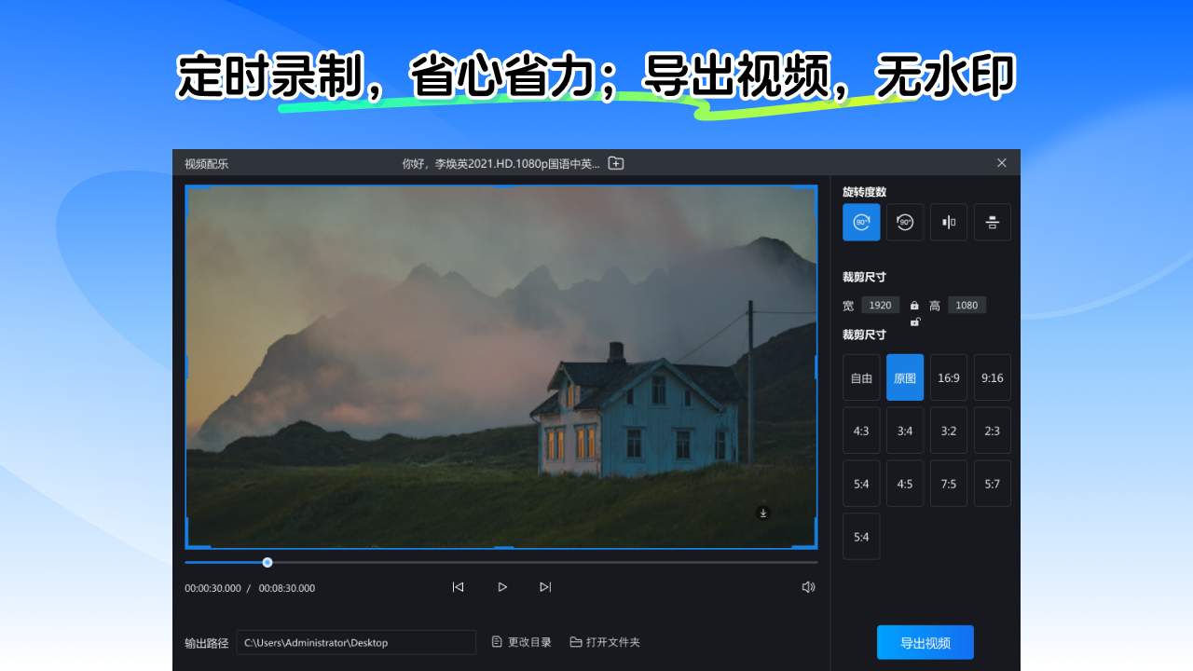
Task: Click the total duration 00:08:30.000
Action: [287, 588]
